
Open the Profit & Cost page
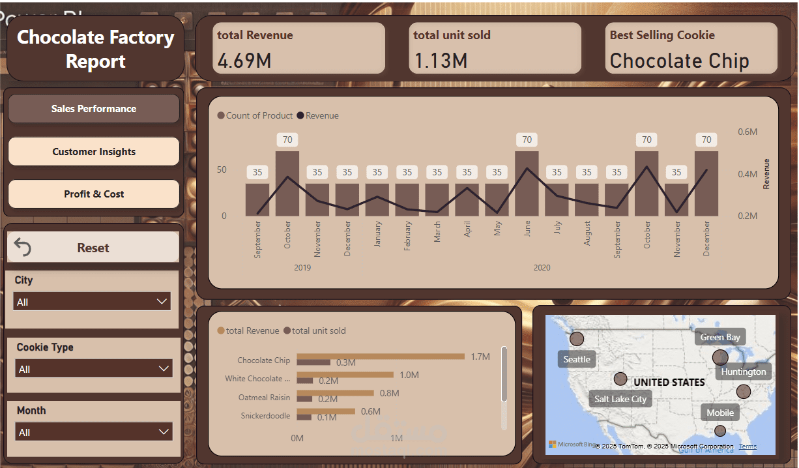coord(93,194)
